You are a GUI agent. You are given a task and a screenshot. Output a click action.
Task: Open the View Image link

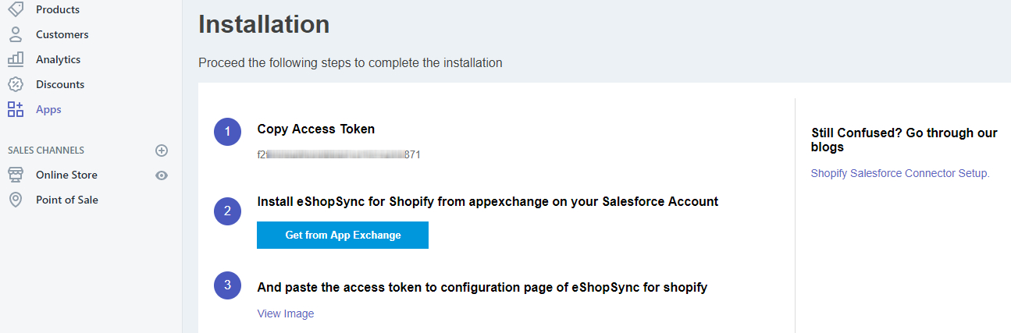(286, 314)
